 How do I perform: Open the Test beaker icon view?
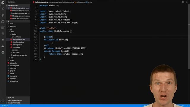[3, 34]
